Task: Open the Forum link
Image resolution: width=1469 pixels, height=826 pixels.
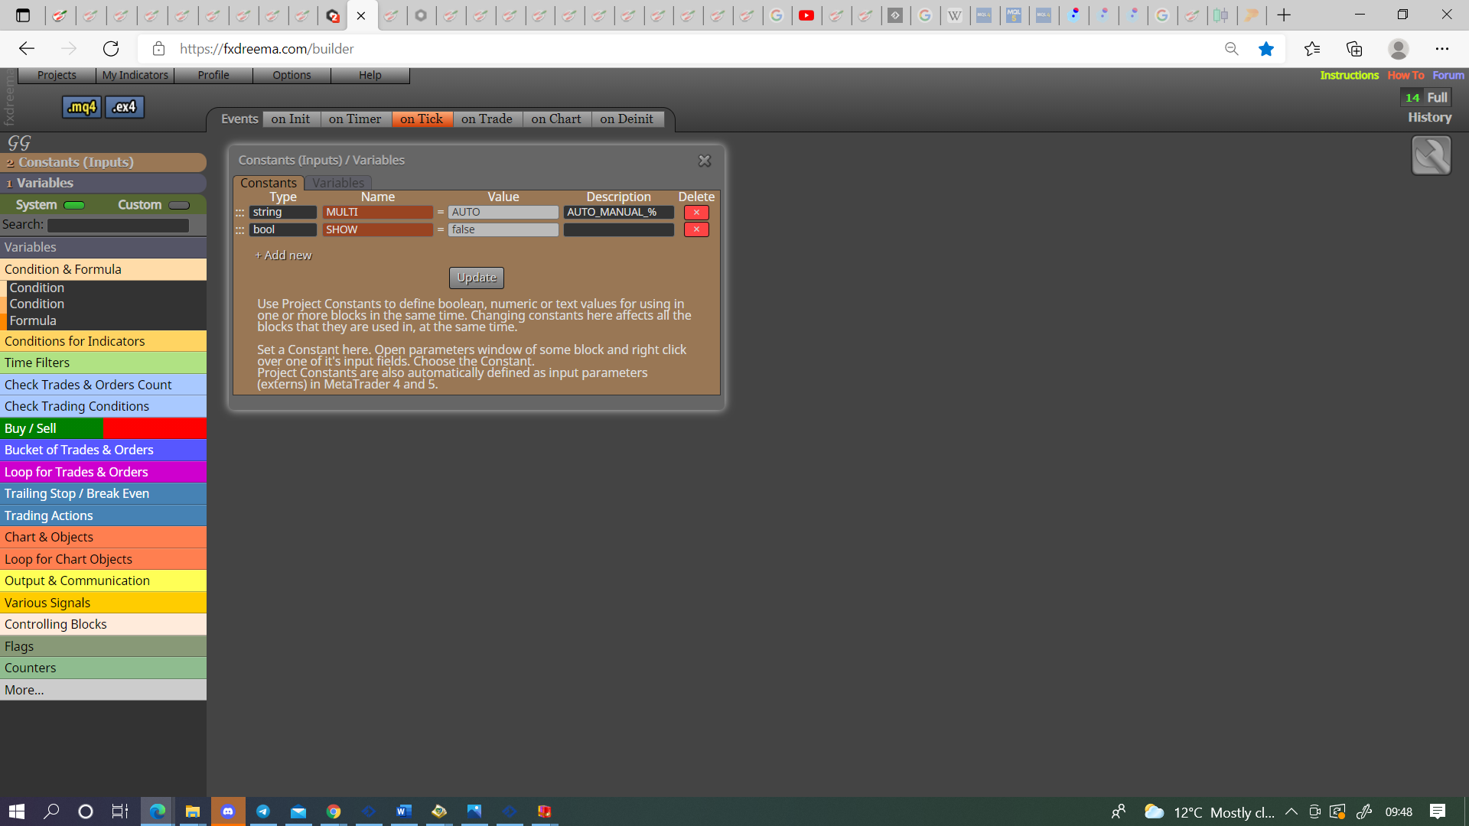Action: click(1448, 75)
